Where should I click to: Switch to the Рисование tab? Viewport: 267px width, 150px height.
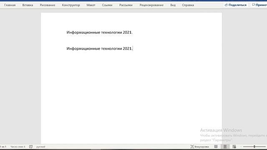(48, 5)
